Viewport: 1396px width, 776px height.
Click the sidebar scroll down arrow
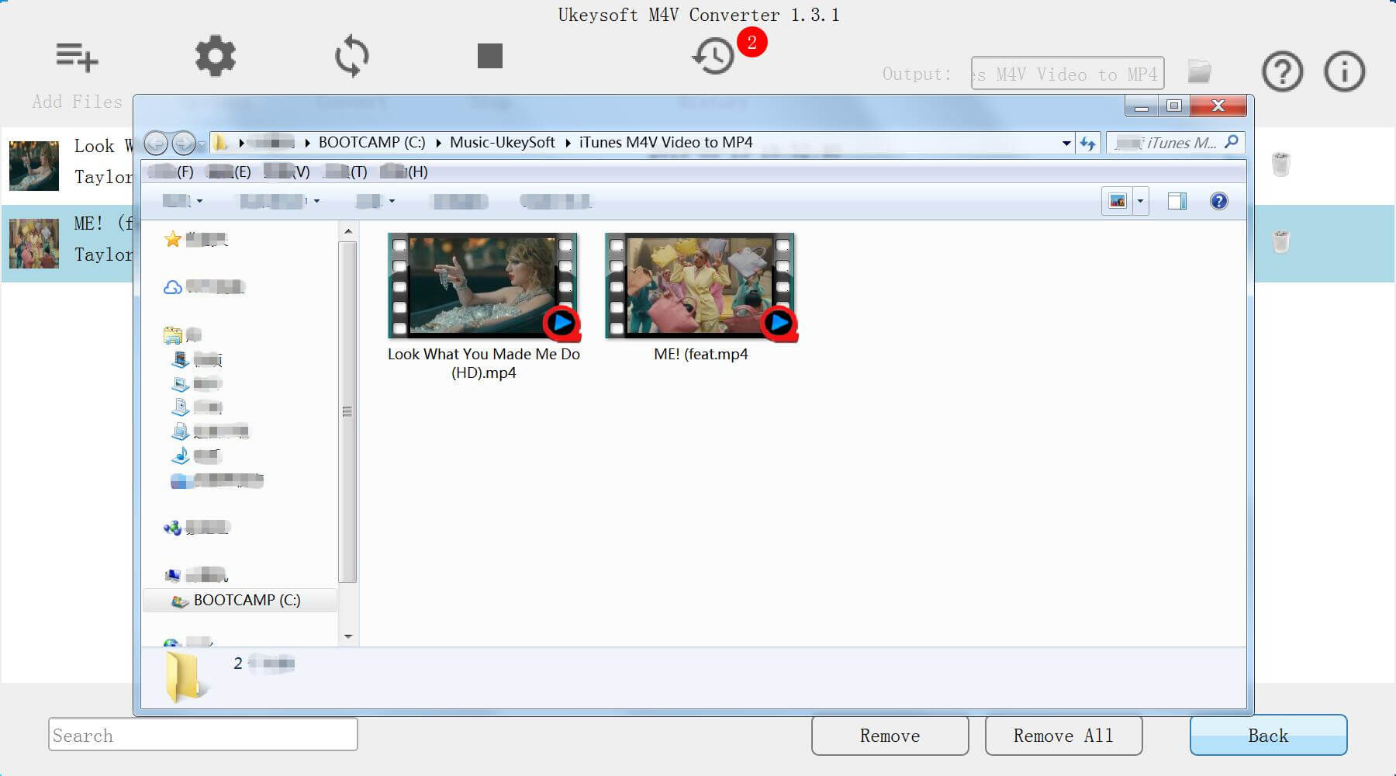coord(348,636)
